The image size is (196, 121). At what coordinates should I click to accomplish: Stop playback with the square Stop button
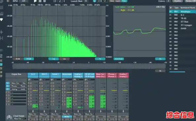(40, 1)
